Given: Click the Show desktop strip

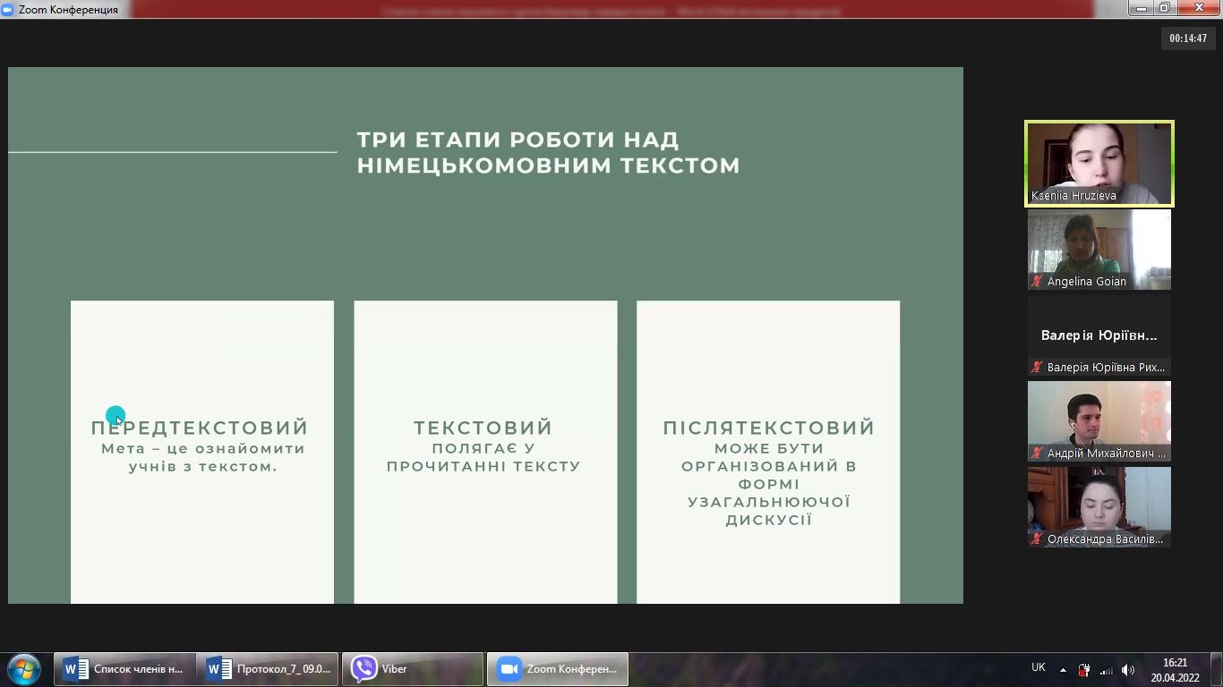Looking at the screenshot, I should coord(1216,669).
